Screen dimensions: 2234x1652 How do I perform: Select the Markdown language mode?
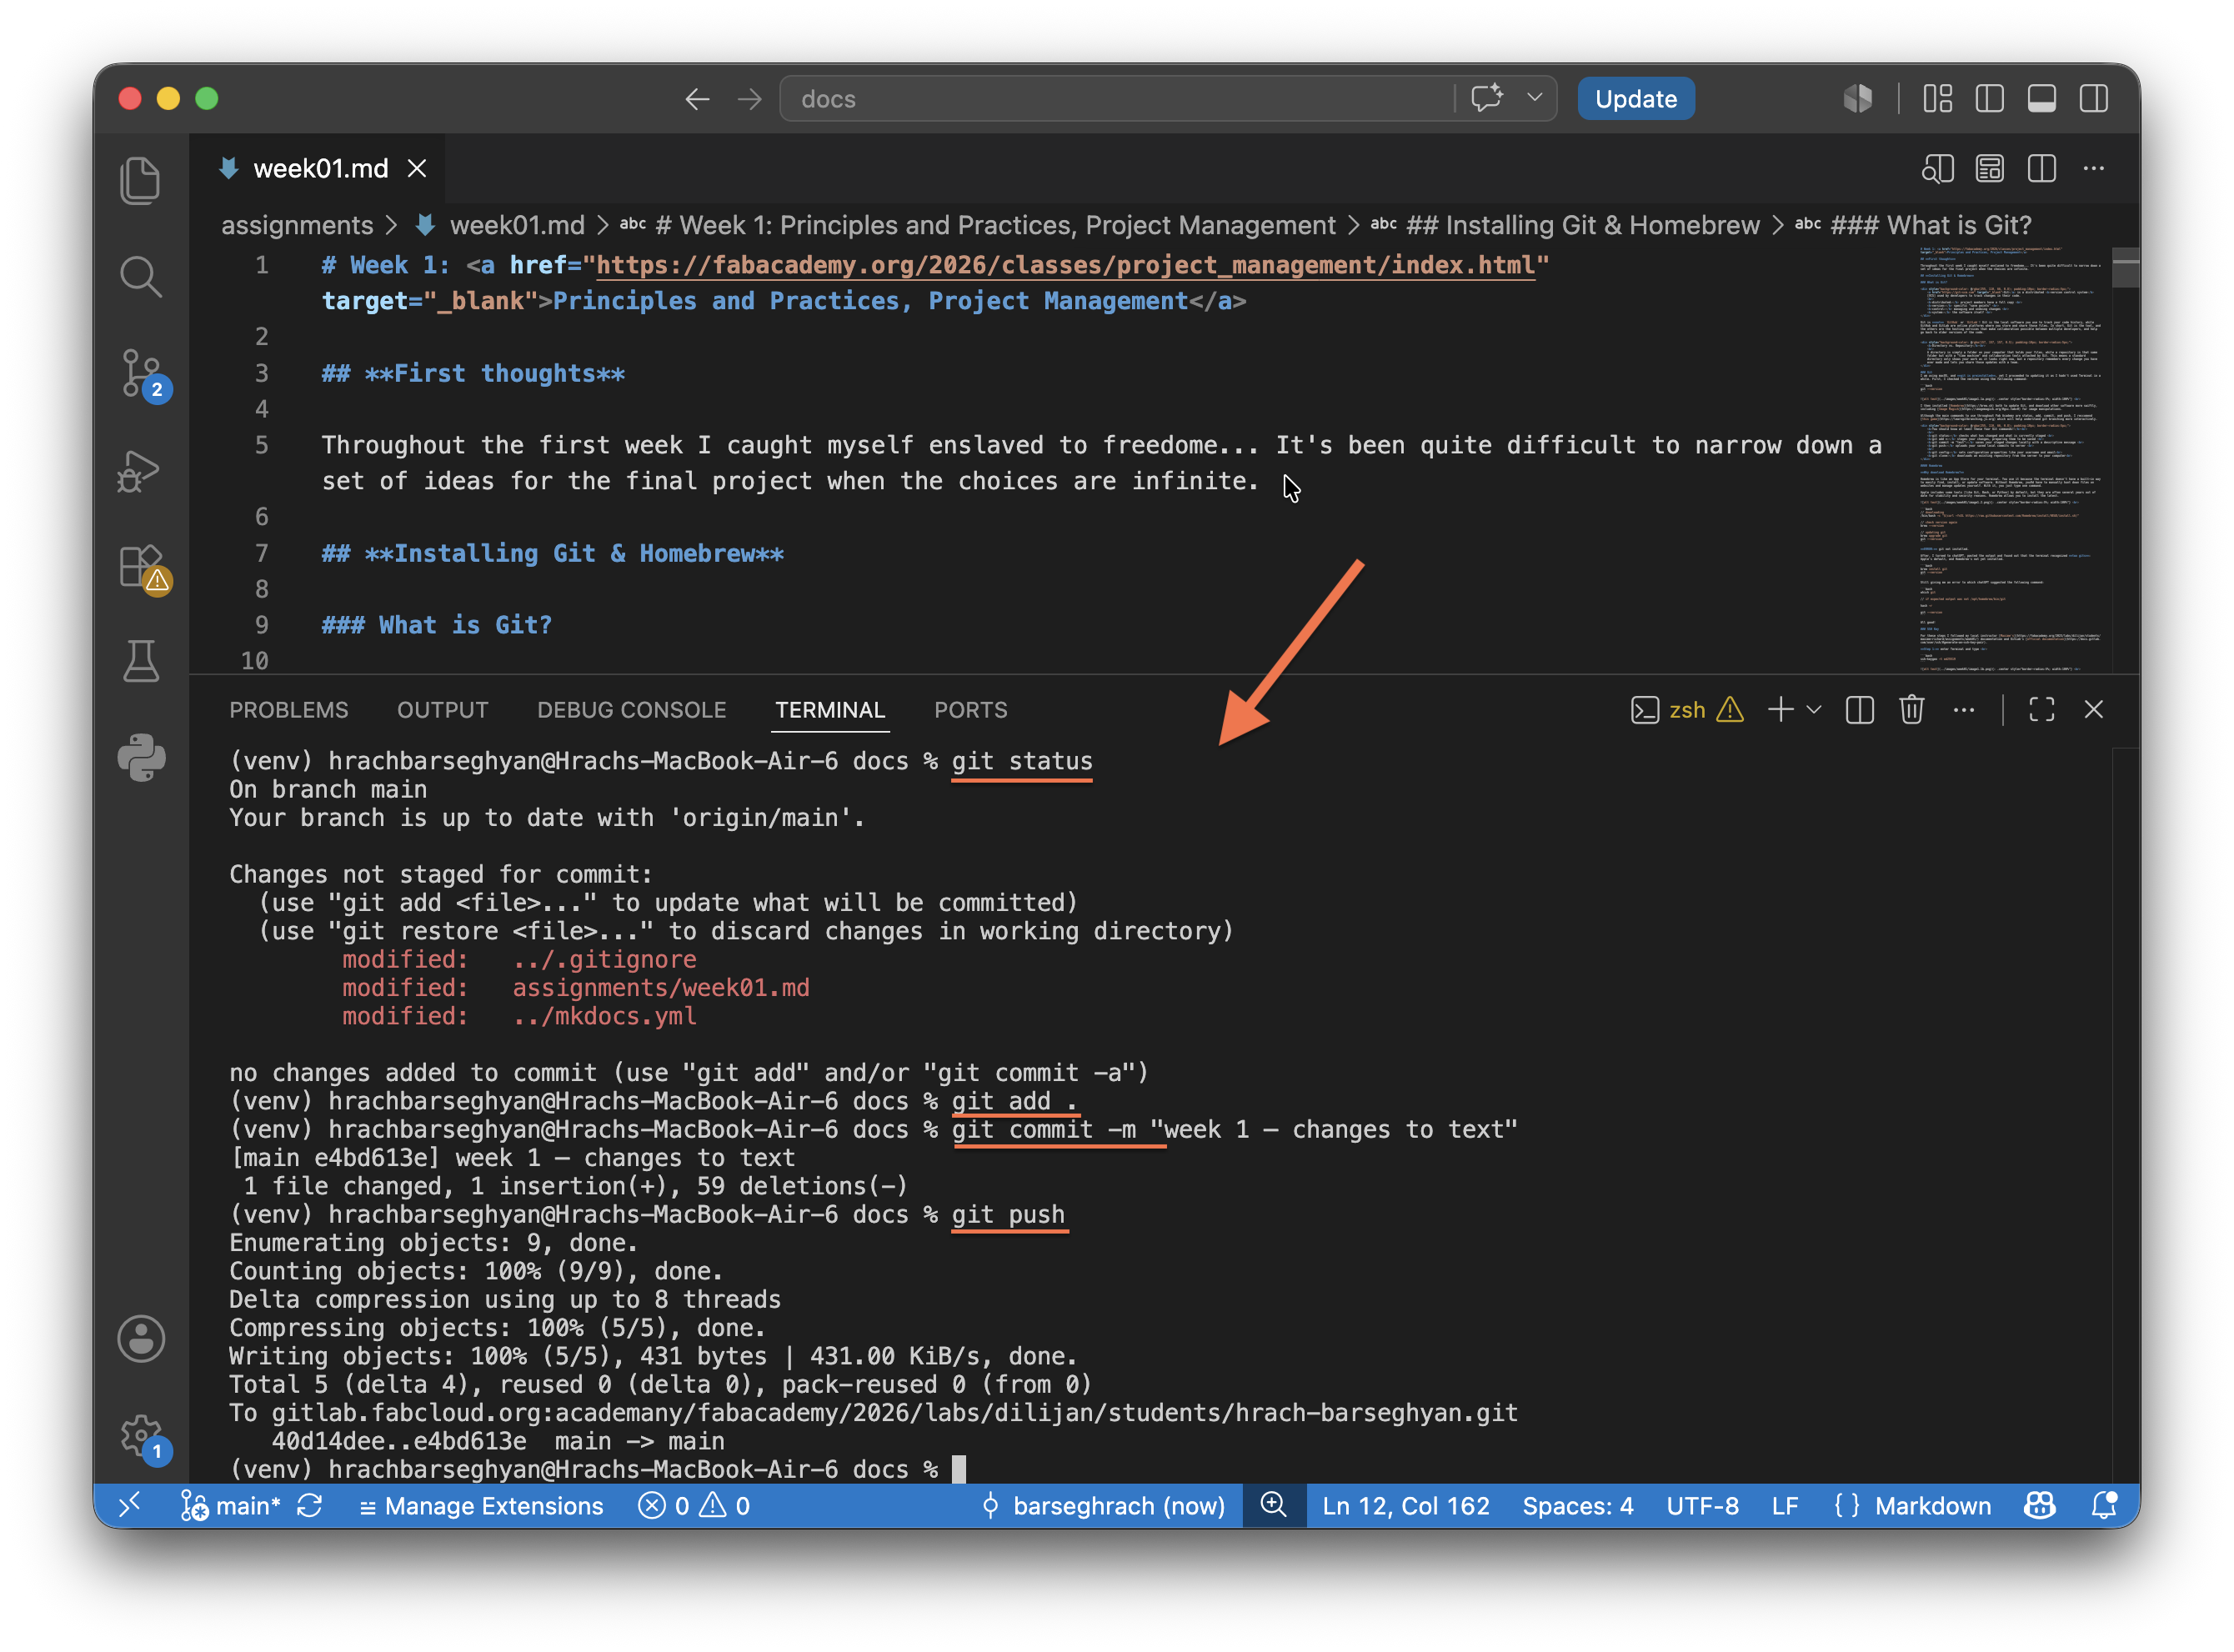(1932, 1506)
